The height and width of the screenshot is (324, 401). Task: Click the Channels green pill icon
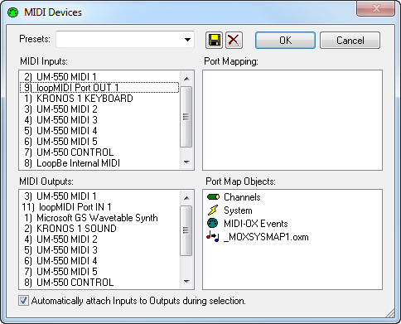(x=213, y=197)
